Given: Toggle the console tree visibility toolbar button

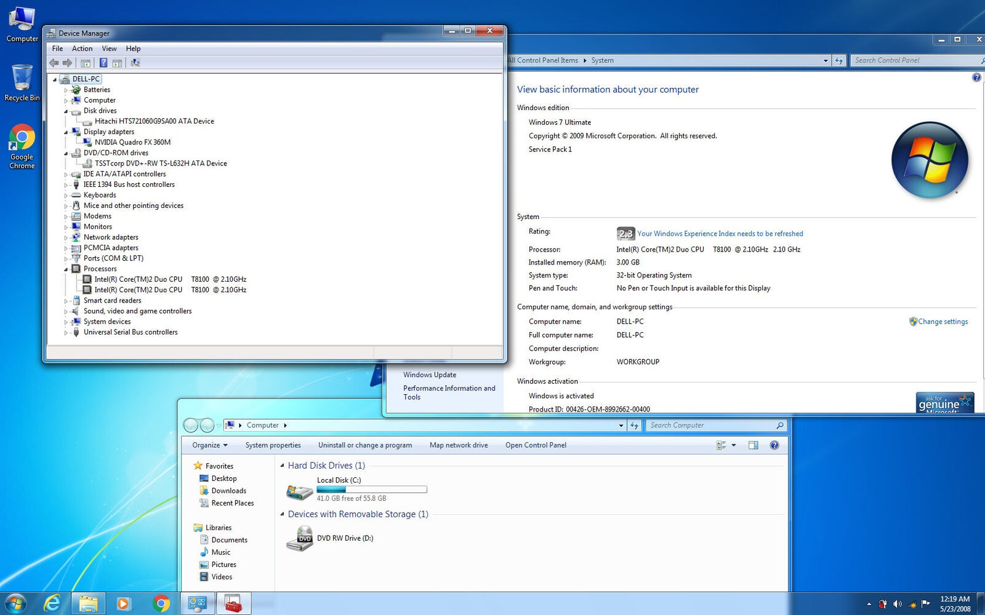Looking at the screenshot, I should (86, 62).
